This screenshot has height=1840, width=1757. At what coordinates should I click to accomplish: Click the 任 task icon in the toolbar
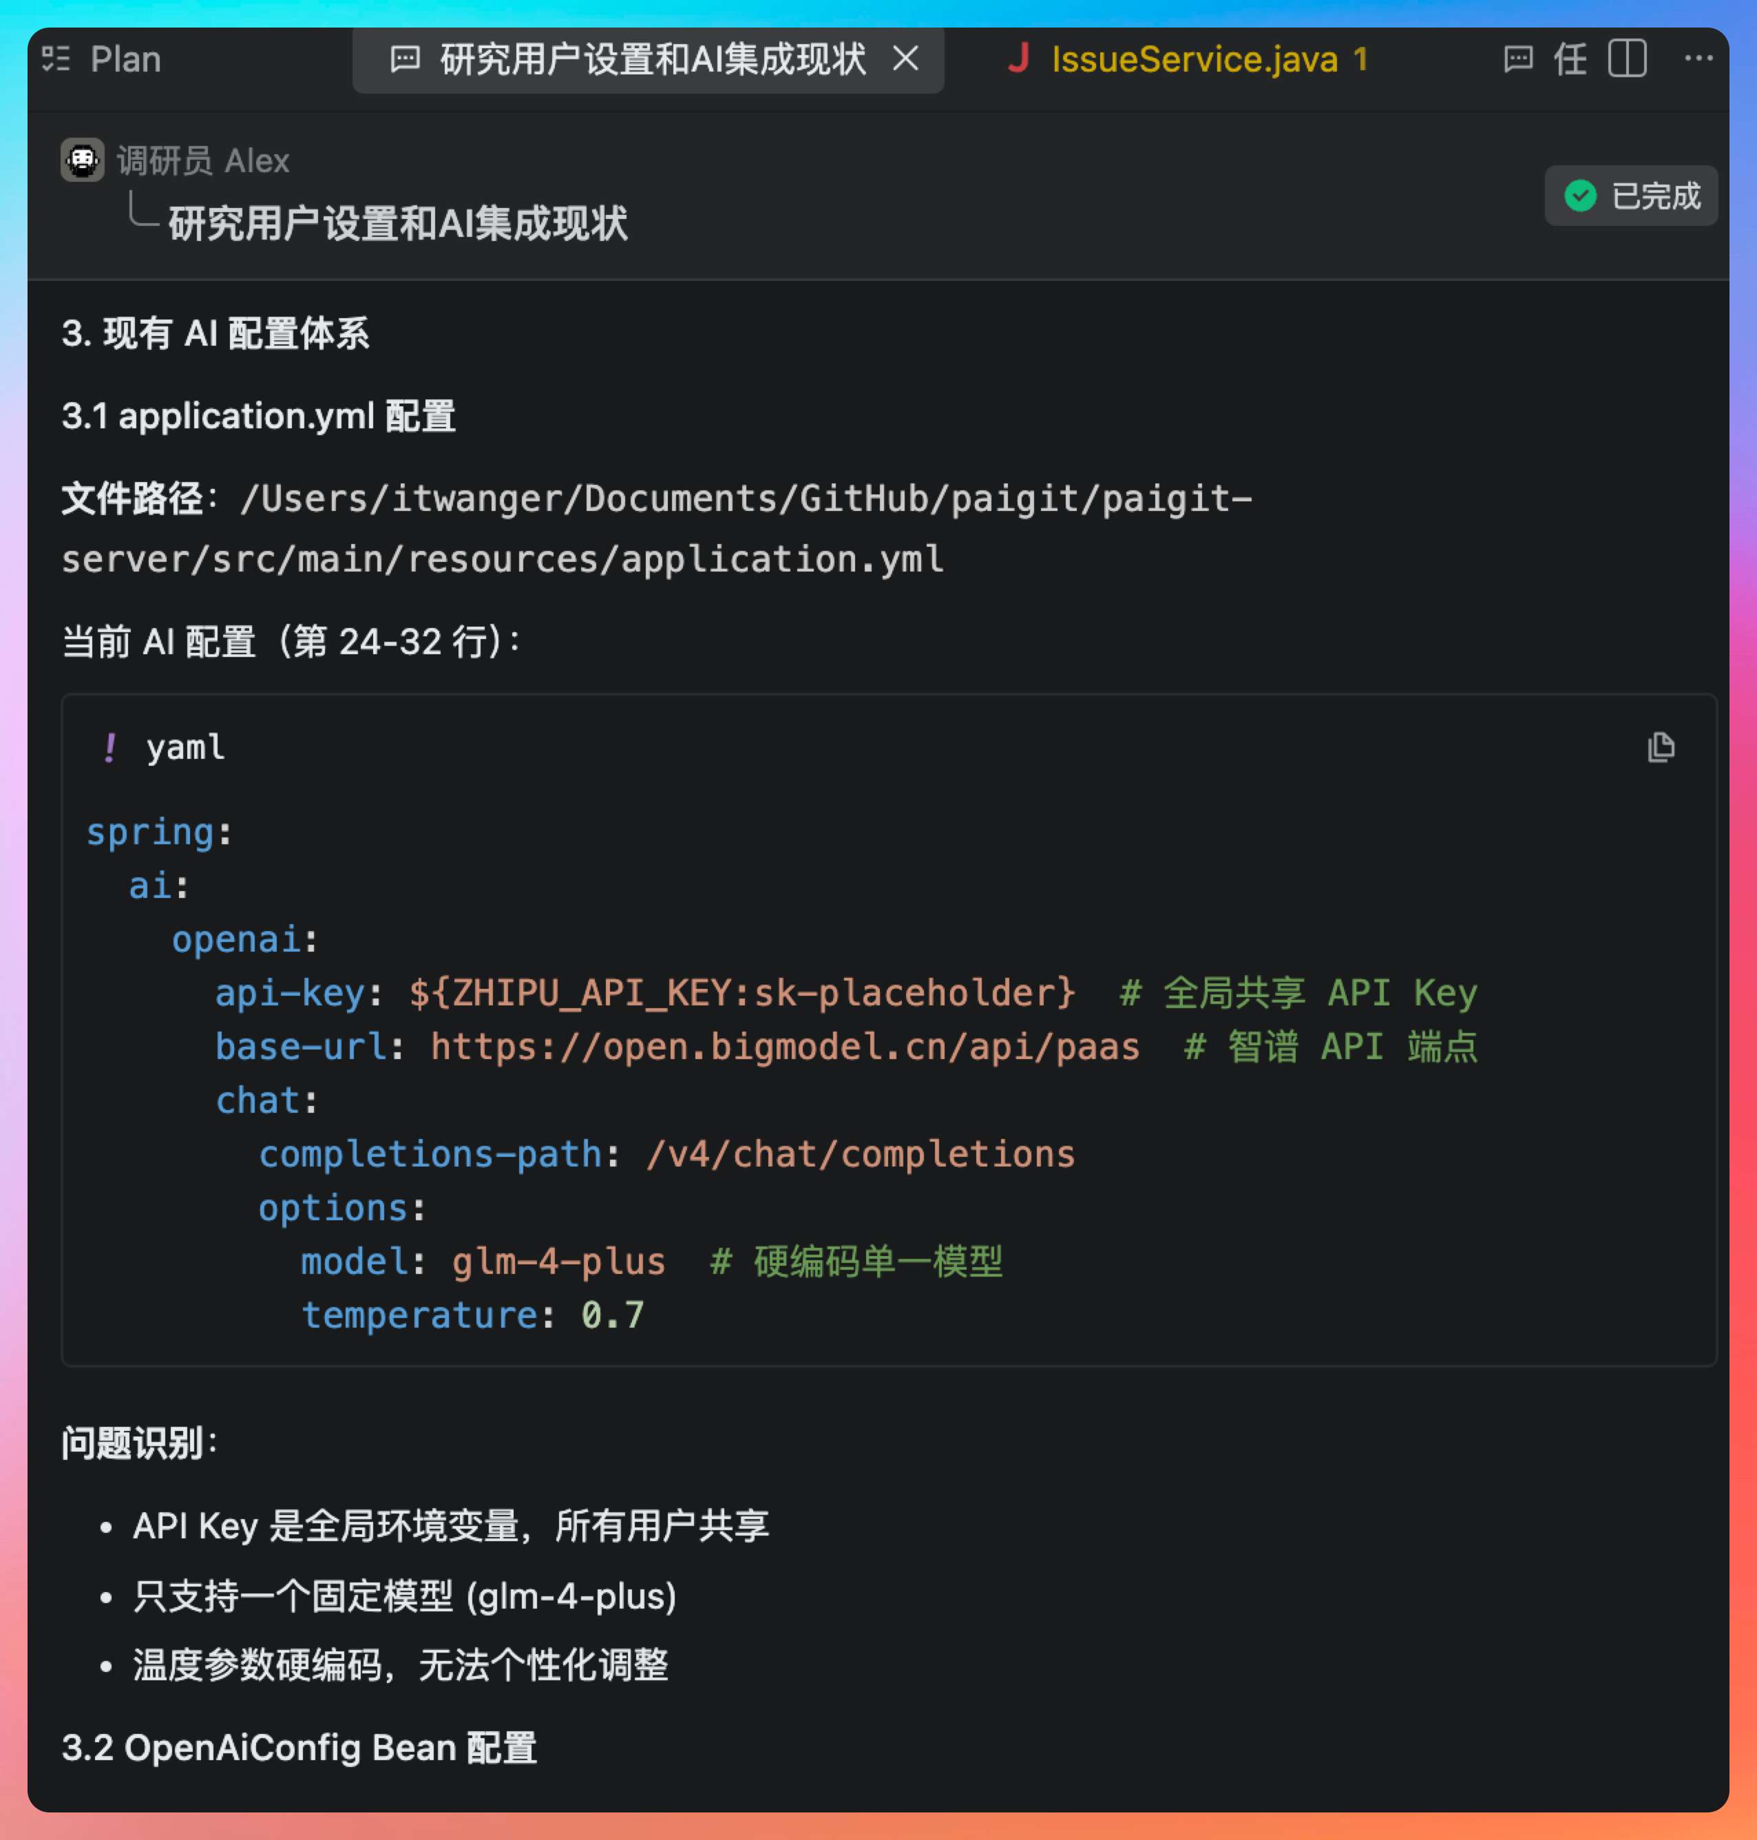click(x=1570, y=59)
